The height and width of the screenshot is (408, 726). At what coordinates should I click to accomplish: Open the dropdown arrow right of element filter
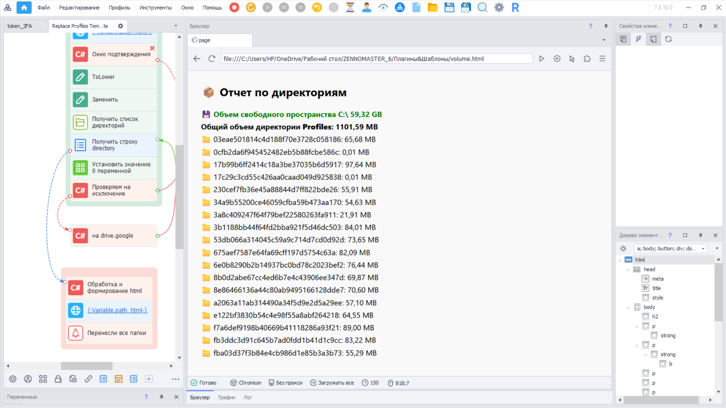tap(717, 249)
